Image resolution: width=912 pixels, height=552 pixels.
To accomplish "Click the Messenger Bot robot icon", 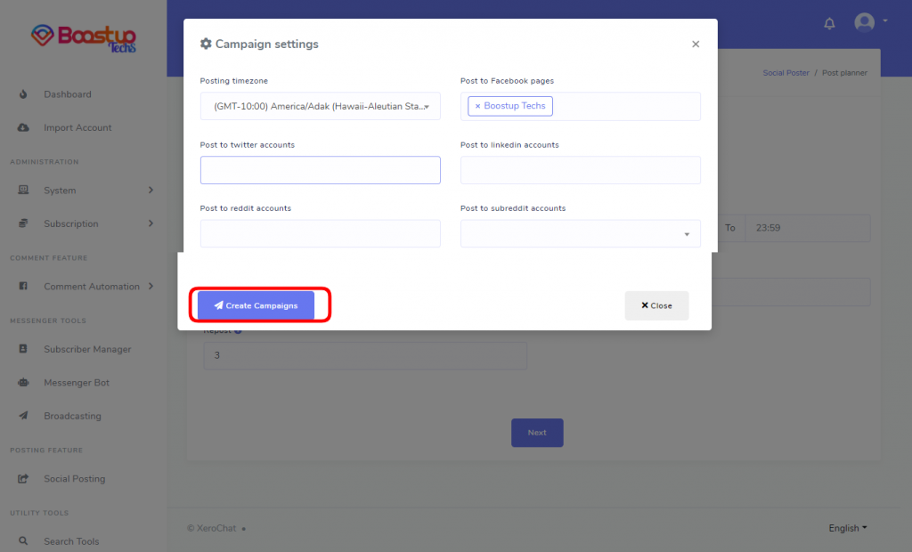I will click(x=23, y=383).
